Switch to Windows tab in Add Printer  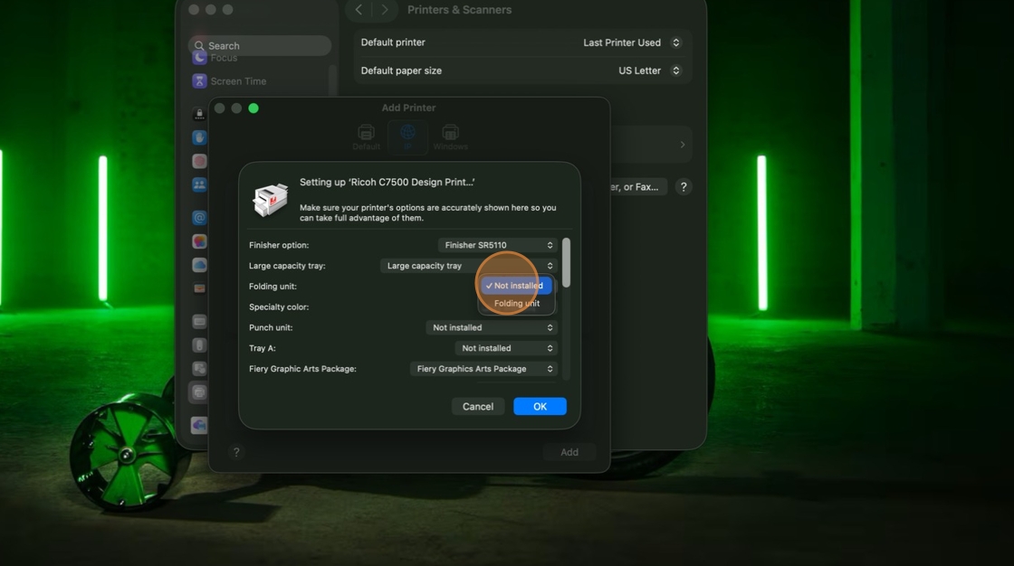tap(450, 137)
